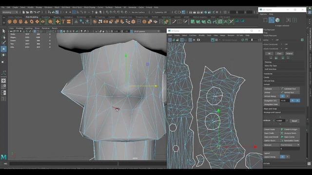The width and height of the screenshot is (312, 175).
Task: Pick the Rotate tool in the toolbox
Action: click(x=3, y=55)
